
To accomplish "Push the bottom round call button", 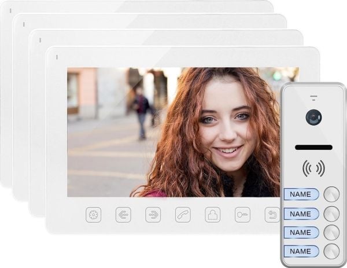I will 331,251.
